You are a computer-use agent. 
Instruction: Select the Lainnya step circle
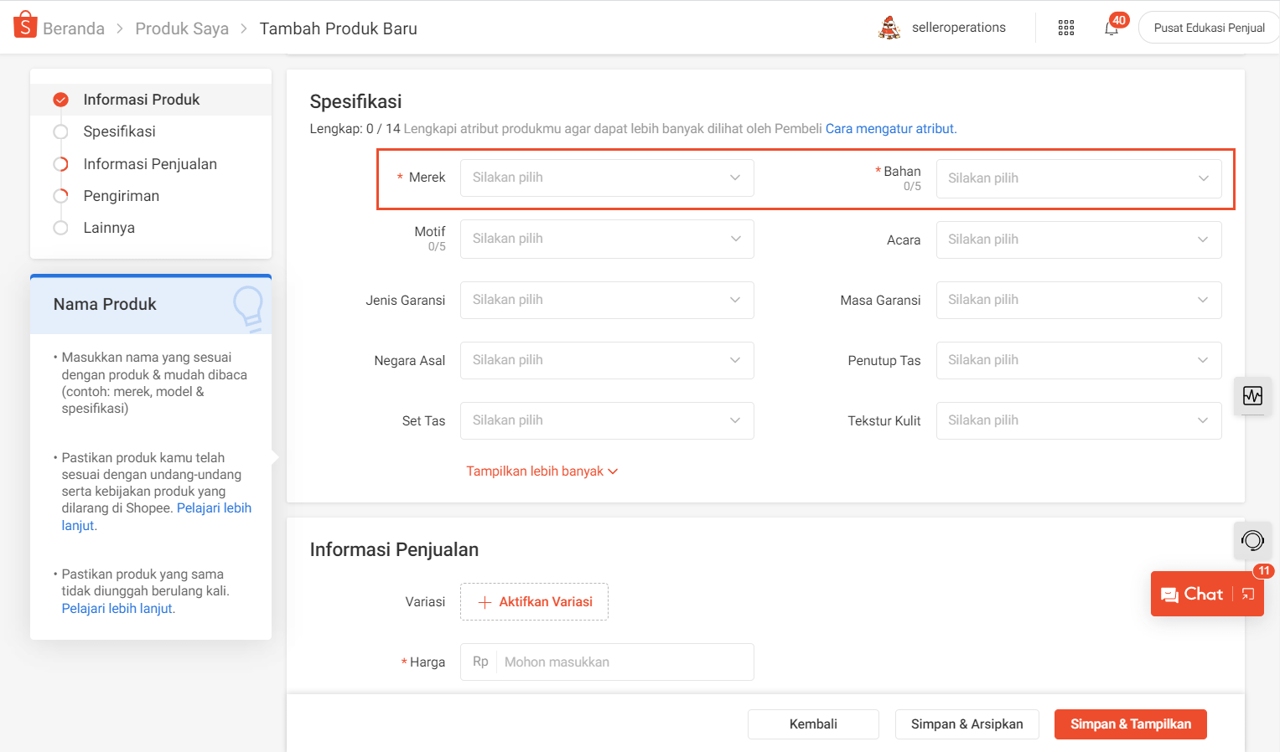(60, 227)
